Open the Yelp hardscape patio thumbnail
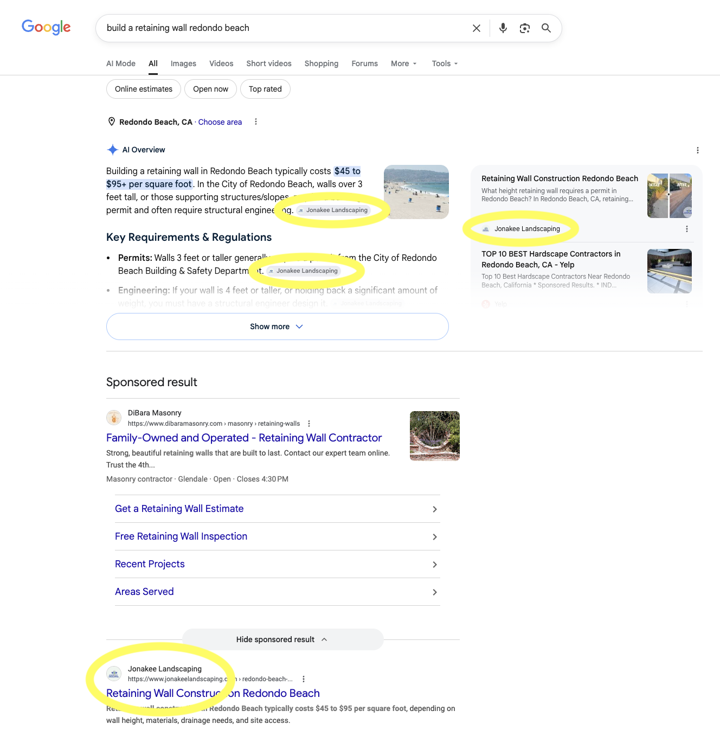The image size is (720, 730). click(670, 271)
